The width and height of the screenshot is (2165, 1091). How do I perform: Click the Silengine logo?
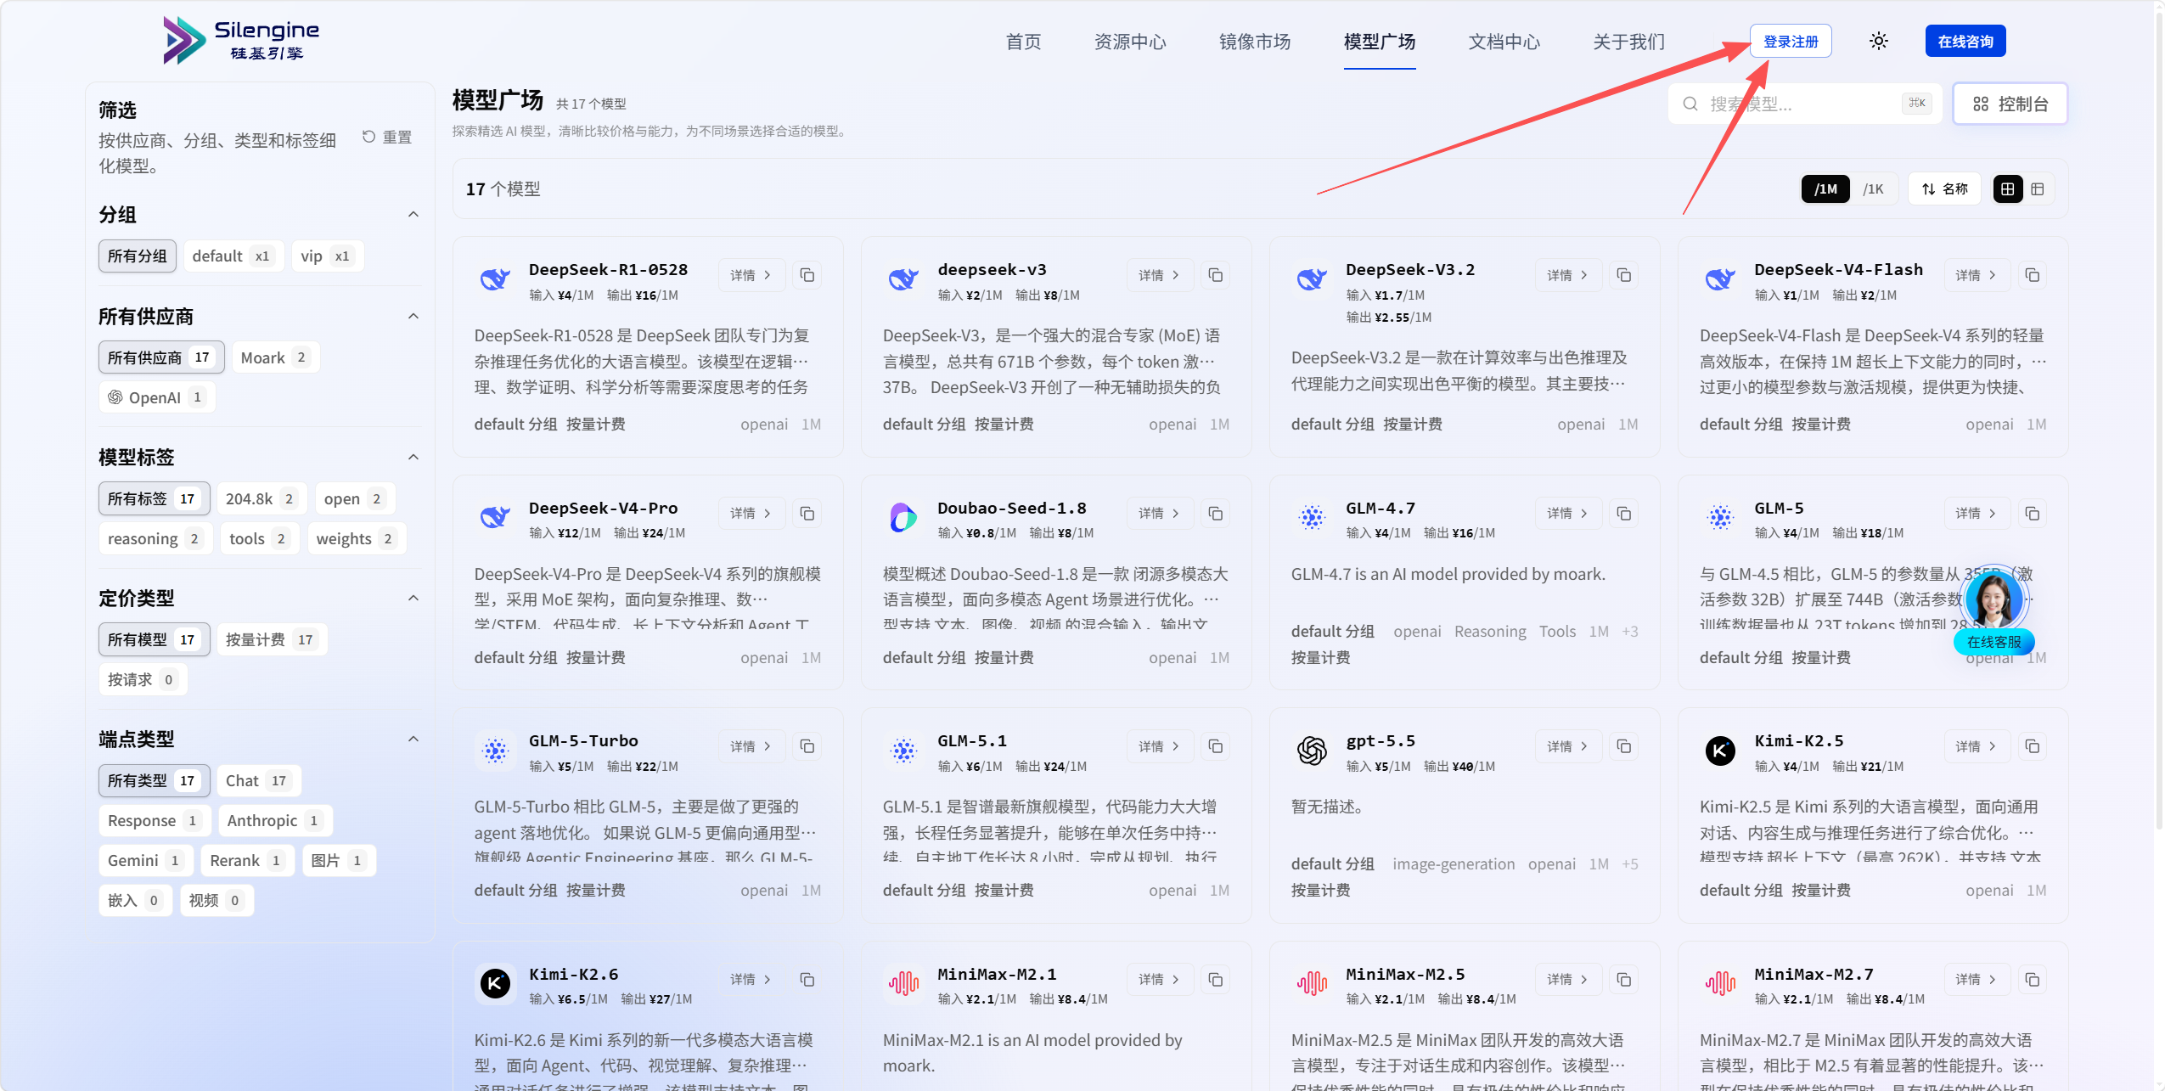coord(241,40)
